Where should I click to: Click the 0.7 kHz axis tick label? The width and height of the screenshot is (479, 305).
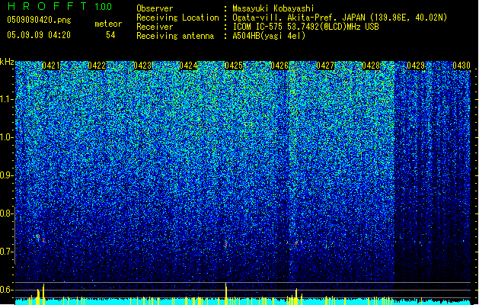pyautogui.click(x=6, y=252)
